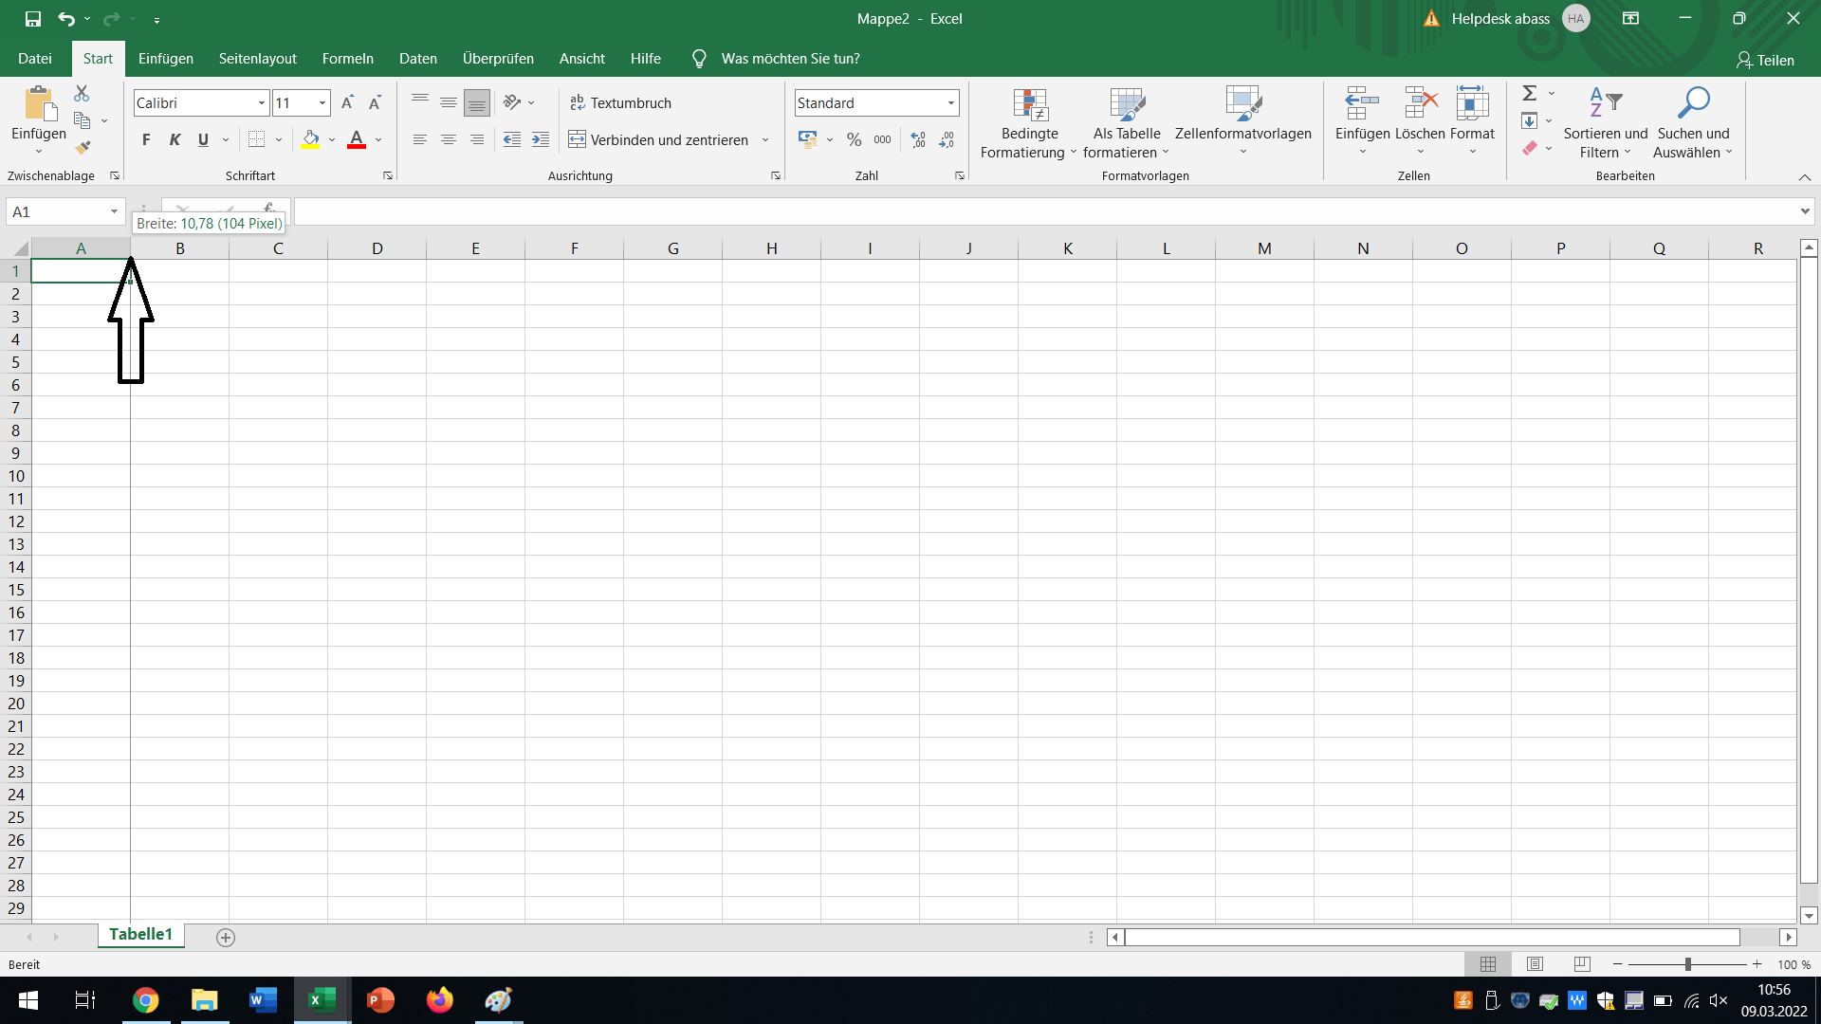1821x1024 pixels.
Task: Toggle underline U button
Action: [203, 139]
